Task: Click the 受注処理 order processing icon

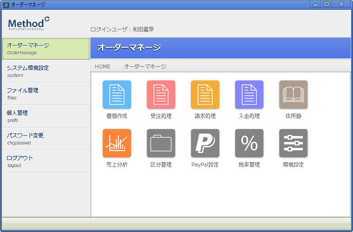Action: point(161,95)
